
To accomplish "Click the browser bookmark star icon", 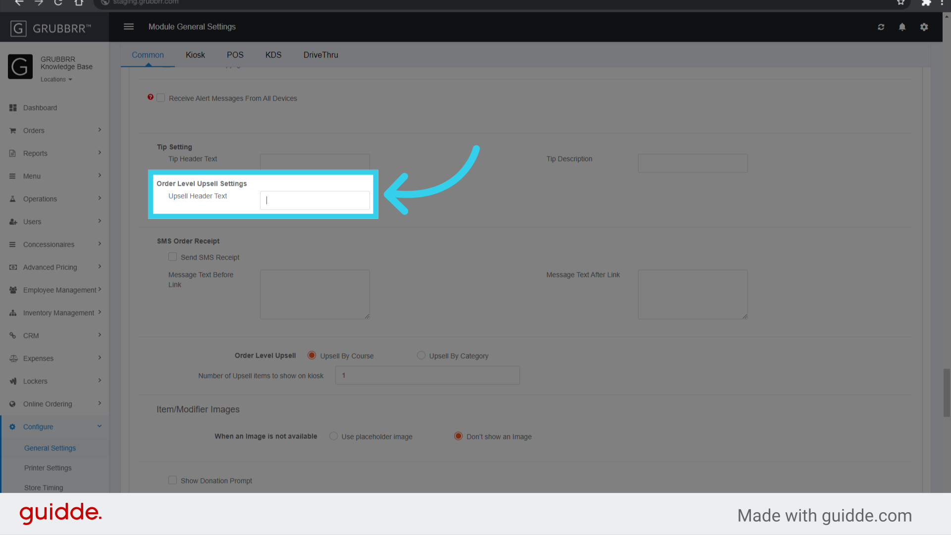I will click(x=900, y=2).
